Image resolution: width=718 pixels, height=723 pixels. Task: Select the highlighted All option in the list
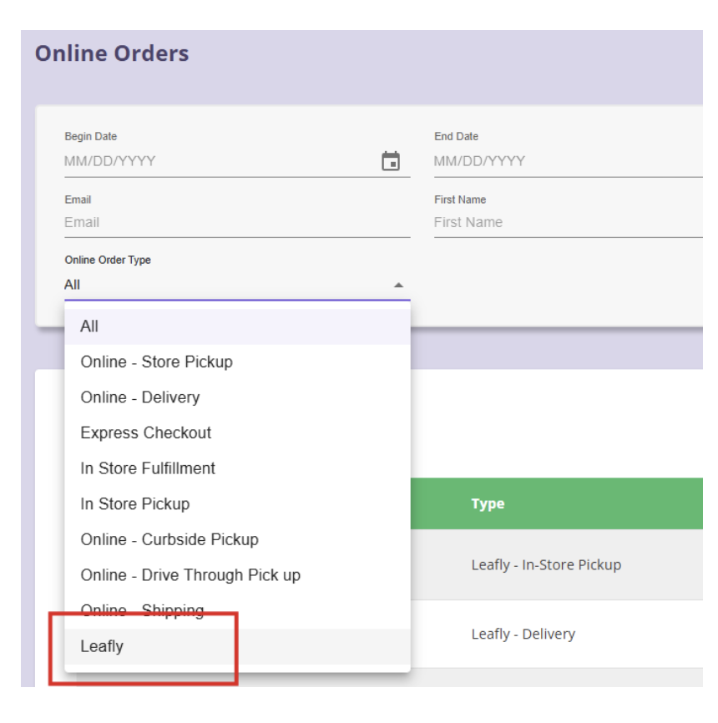click(237, 326)
